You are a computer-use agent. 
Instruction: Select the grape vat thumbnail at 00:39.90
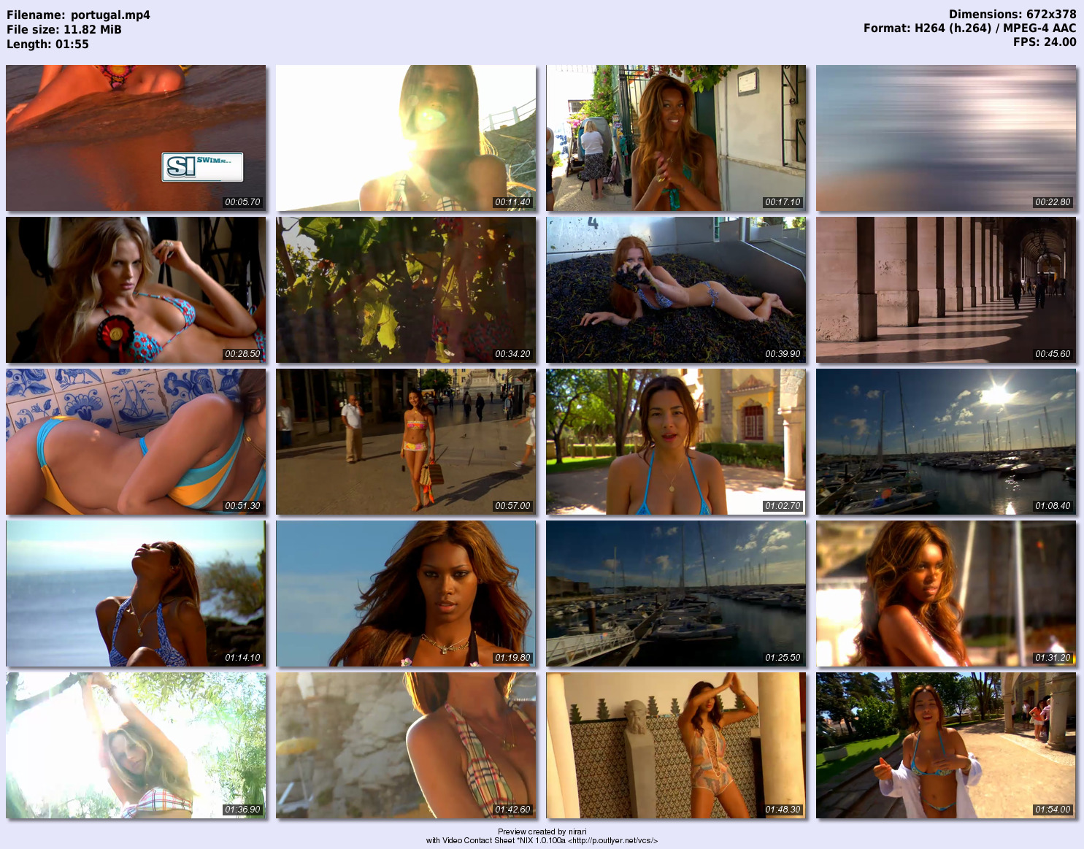[675, 290]
